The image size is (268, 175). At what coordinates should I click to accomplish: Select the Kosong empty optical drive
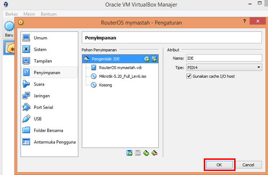click(x=105, y=85)
